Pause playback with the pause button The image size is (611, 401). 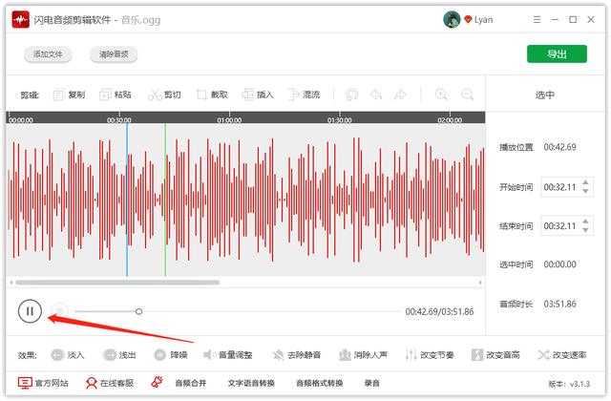(30, 311)
